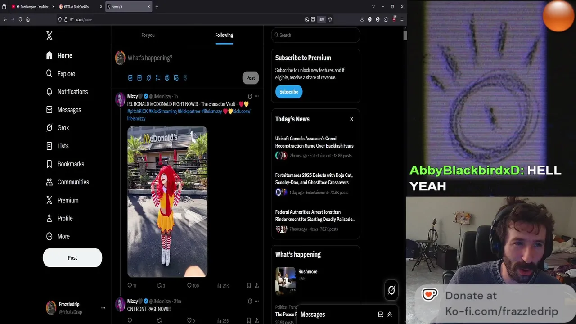Switch to the Tubthumping - YouTube browser tab

click(x=33, y=7)
